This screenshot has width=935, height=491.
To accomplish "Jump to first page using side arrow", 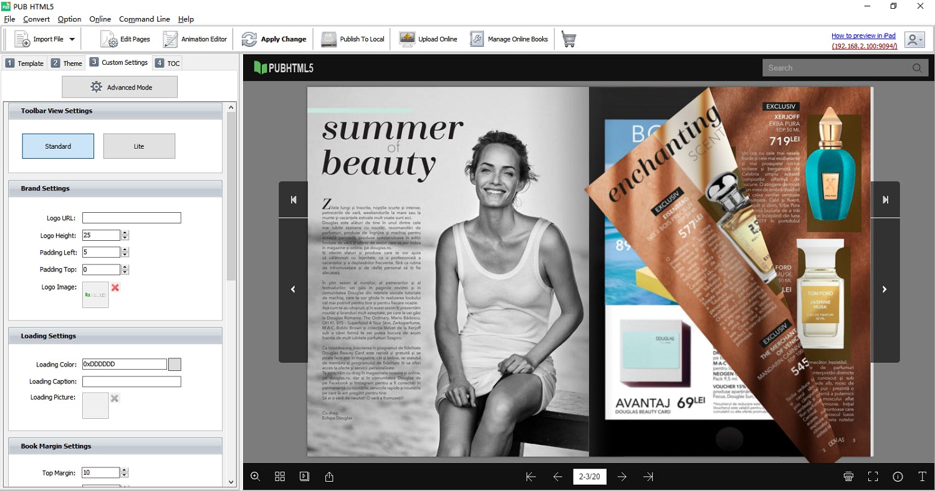I will (293, 199).
